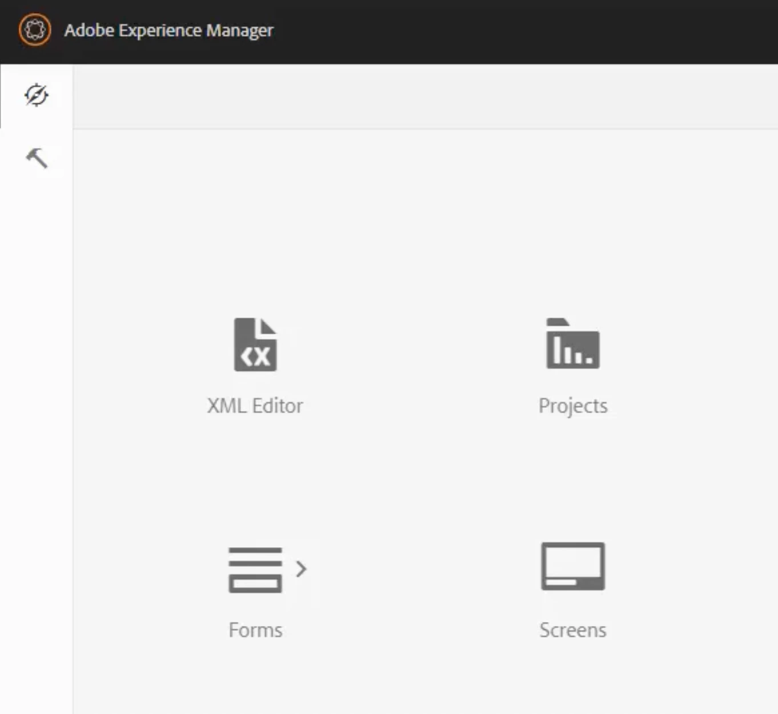Click the Forms label
Viewport: 778px width, 714px height.
(255, 630)
